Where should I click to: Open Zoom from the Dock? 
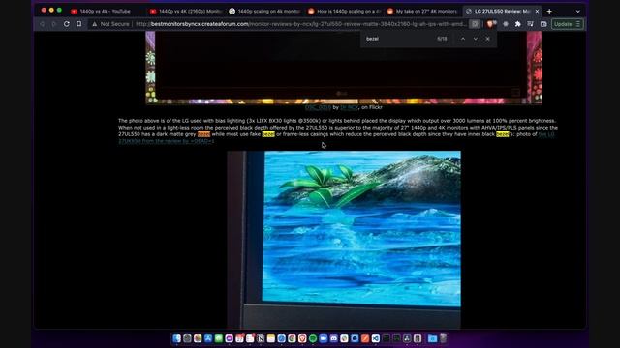click(324, 338)
